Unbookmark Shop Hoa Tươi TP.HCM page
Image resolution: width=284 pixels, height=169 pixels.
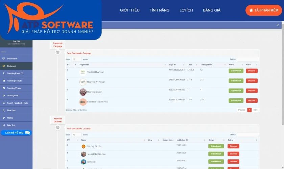point(236,100)
